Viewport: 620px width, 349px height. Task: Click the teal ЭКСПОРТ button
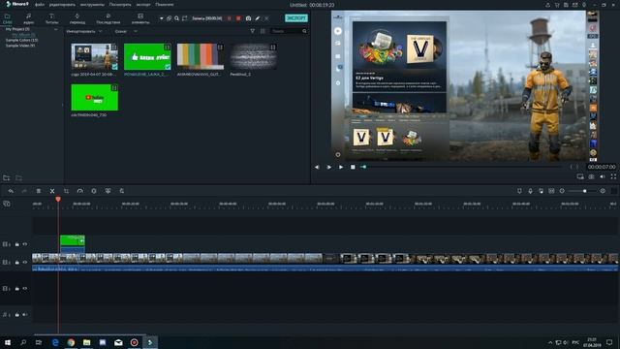coord(296,18)
